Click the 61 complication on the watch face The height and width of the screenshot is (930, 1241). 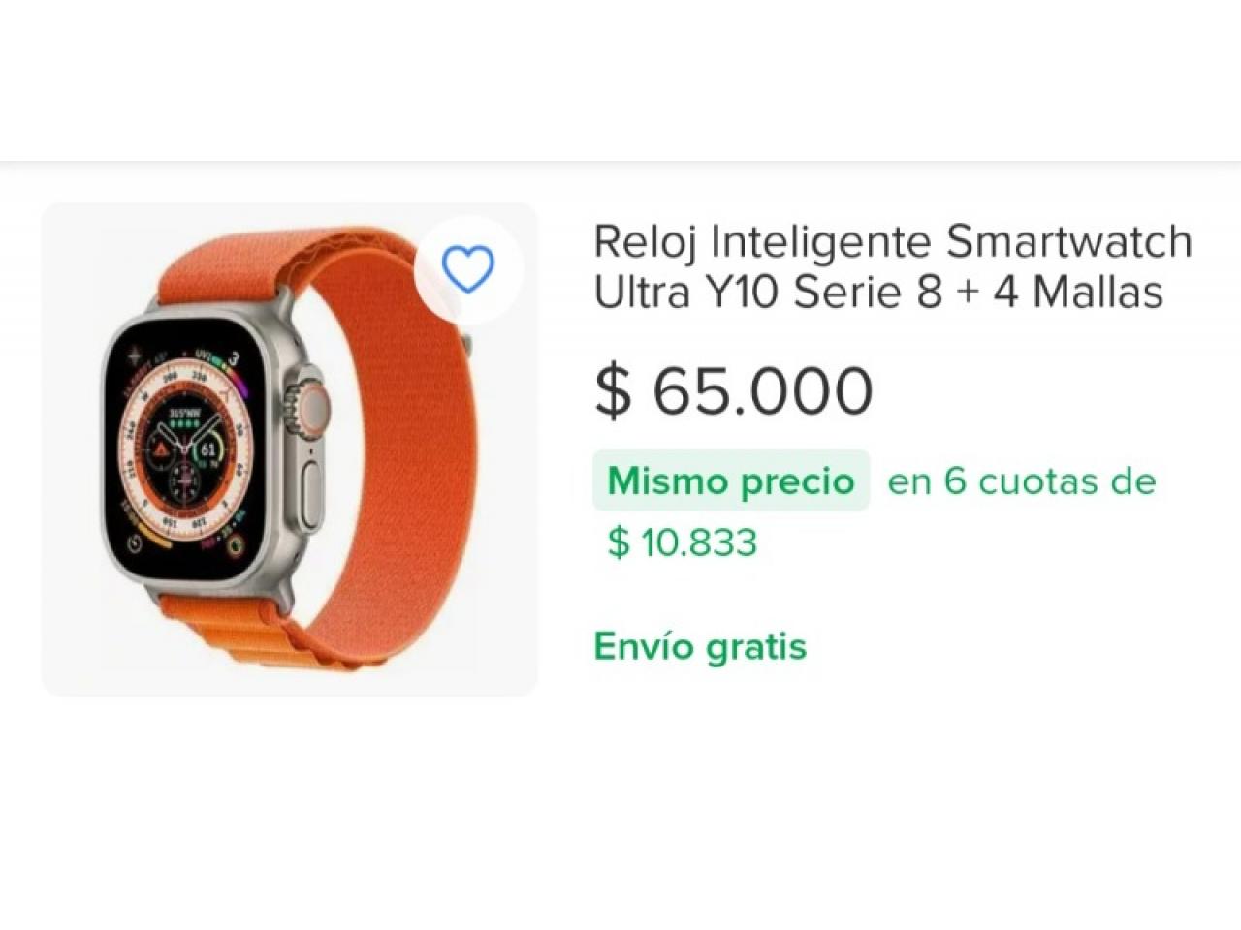pyautogui.click(x=208, y=449)
